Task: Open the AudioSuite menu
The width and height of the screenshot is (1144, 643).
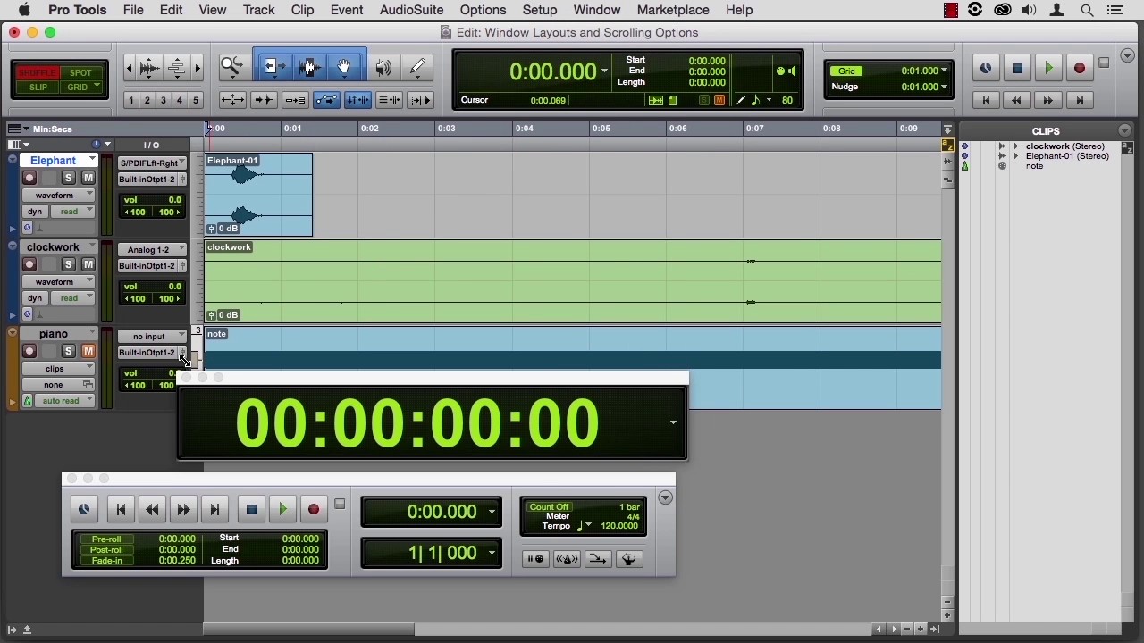Action: [411, 10]
